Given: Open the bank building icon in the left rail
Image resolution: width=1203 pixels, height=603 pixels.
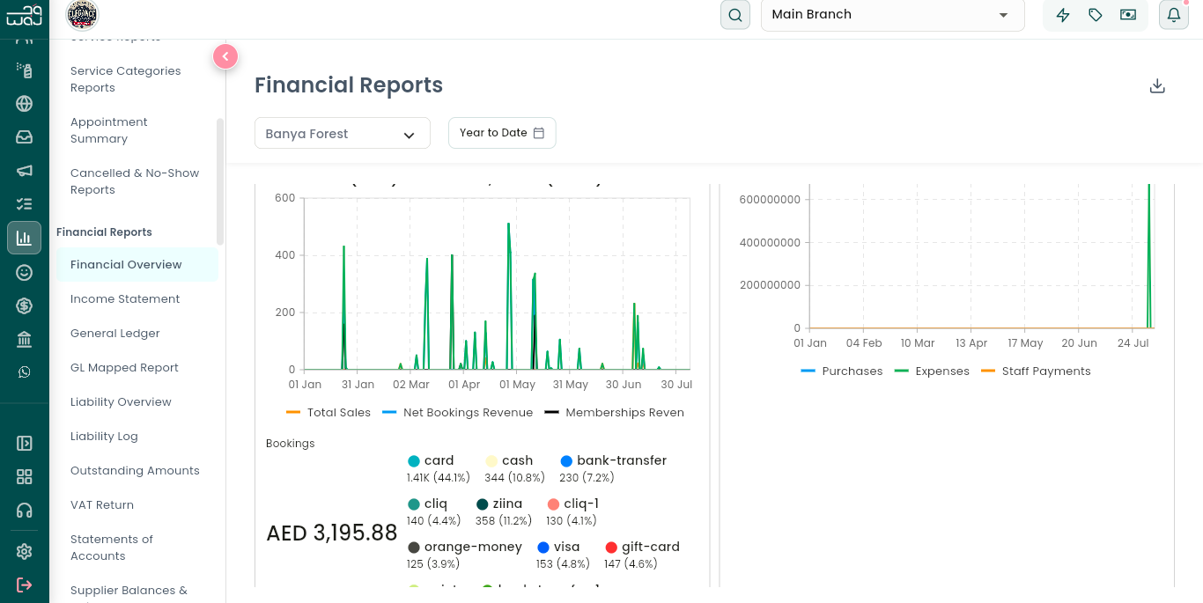Looking at the screenshot, I should (25, 339).
